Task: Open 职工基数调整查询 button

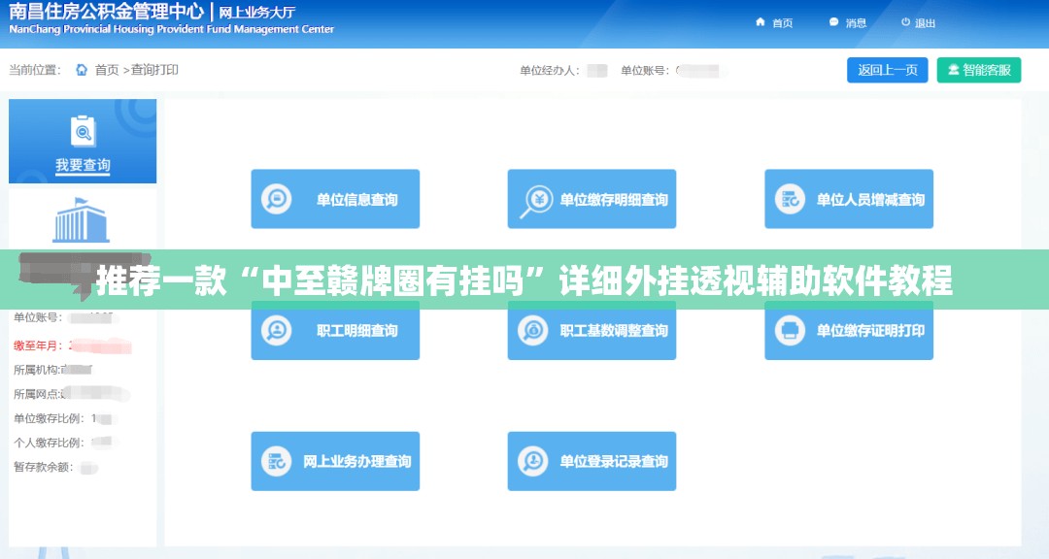Action: 592,330
